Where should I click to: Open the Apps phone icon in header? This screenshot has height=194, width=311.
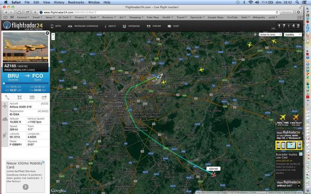coord(52,26)
